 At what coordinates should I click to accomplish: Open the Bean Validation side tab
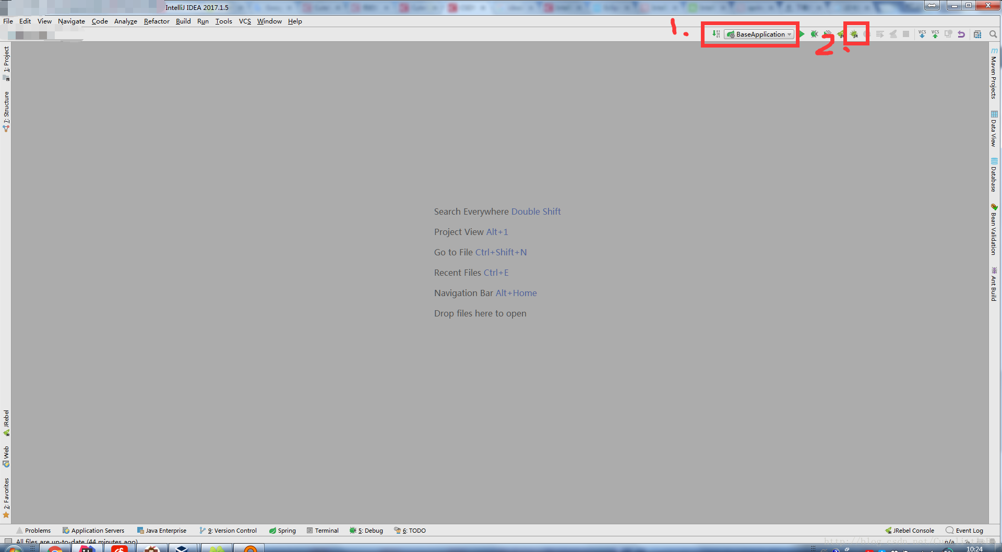[x=994, y=229]
